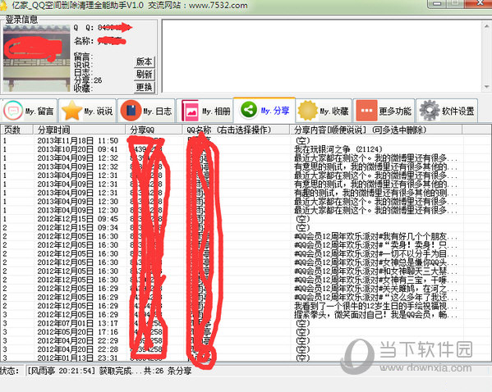Select share content 握紧拳头，微笑面对自己
The image size is (492, 392).
click(x=375, y=314)
